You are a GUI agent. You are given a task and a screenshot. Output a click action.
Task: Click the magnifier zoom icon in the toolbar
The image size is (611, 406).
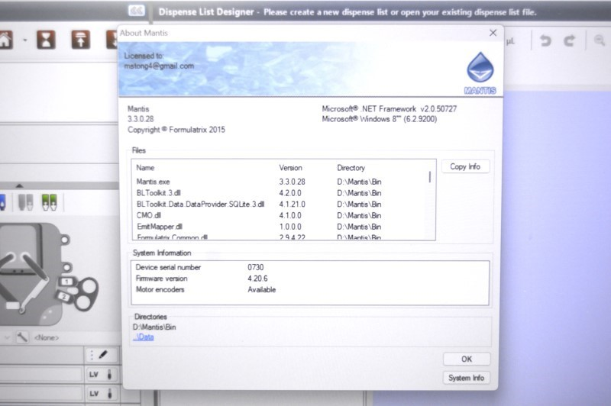tap(600, 40)
